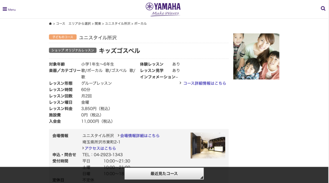This screenshot has height=183, width=329.
Task: Click the ショップ オリジナルレッスン badge
Action: [x=73, y=50]
